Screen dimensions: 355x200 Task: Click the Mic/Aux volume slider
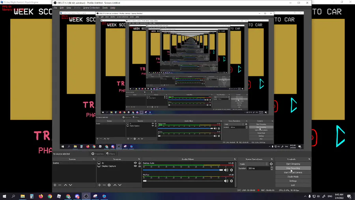(x=183, y=181)
